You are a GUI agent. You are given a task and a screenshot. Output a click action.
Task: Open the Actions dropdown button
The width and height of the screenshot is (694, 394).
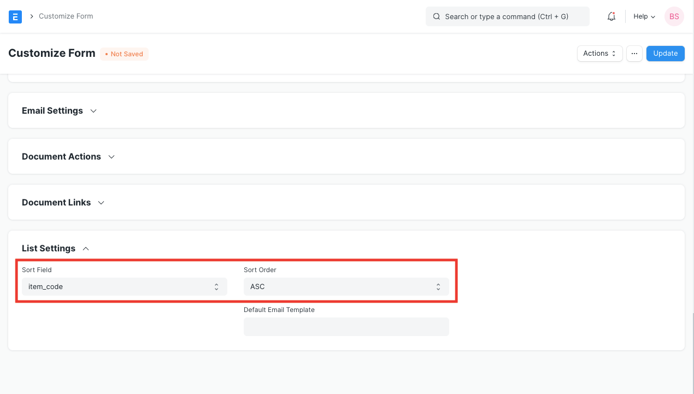599,54
